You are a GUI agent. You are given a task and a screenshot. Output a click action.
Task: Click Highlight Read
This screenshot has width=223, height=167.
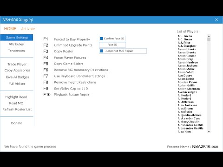tap(16, 97)
